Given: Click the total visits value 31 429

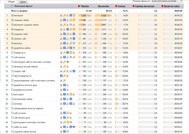Looking at the screenshot, I should point(89,11).
